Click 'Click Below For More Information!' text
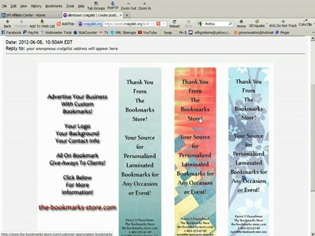 [77, 185]
